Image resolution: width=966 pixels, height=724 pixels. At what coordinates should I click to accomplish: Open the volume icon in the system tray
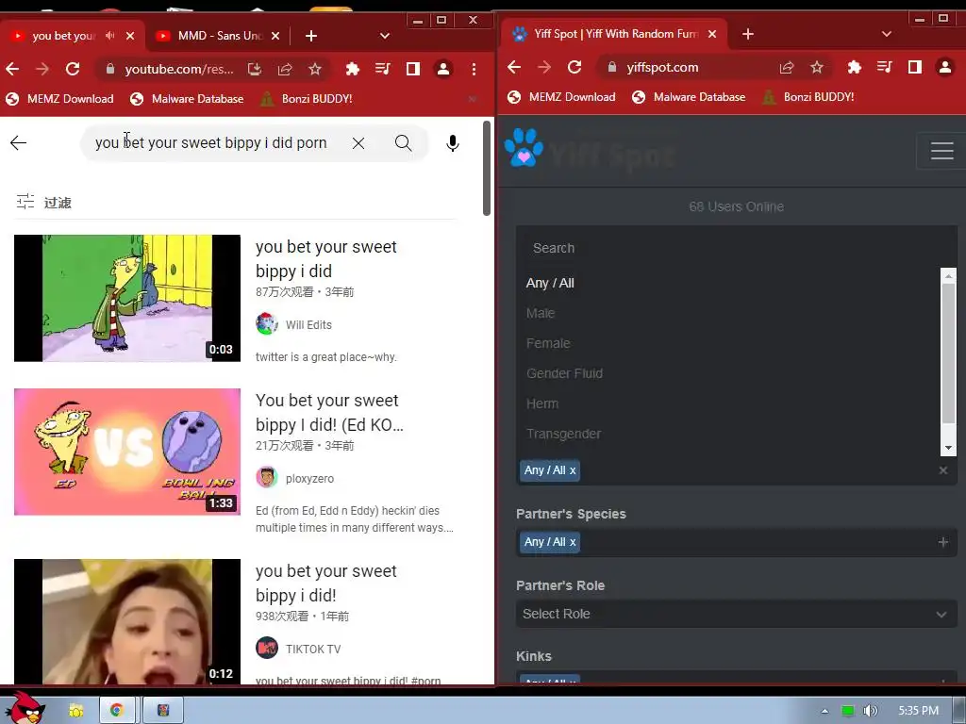870,711
